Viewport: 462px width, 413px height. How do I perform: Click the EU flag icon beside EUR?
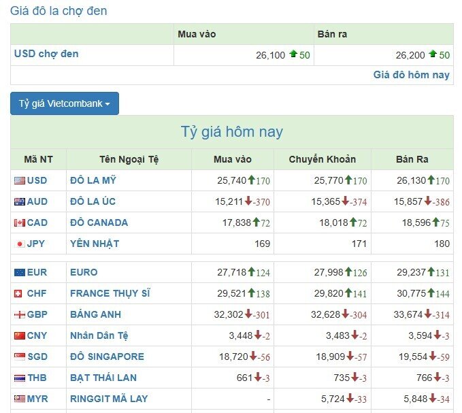pyautogui.click(x=20, y=272)
